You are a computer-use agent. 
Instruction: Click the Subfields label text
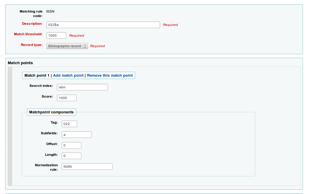pos(49,133)
